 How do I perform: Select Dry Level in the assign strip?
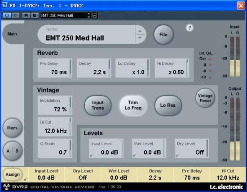(x=83, y=174)
